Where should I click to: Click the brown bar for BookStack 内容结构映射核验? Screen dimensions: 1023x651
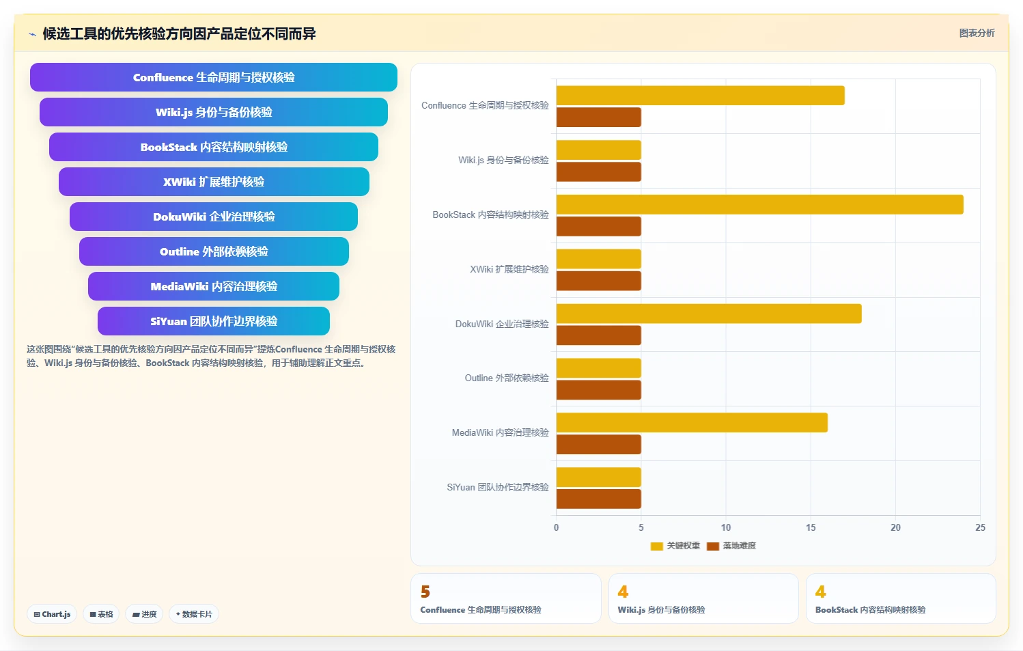coord(598,227)
